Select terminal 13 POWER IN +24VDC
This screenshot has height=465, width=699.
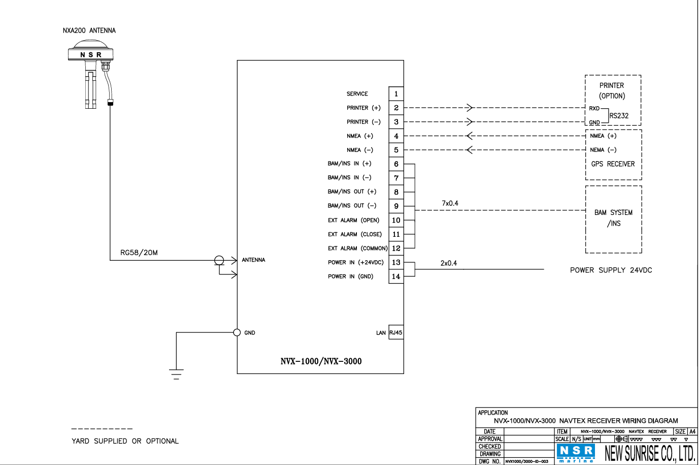(396, 262)
